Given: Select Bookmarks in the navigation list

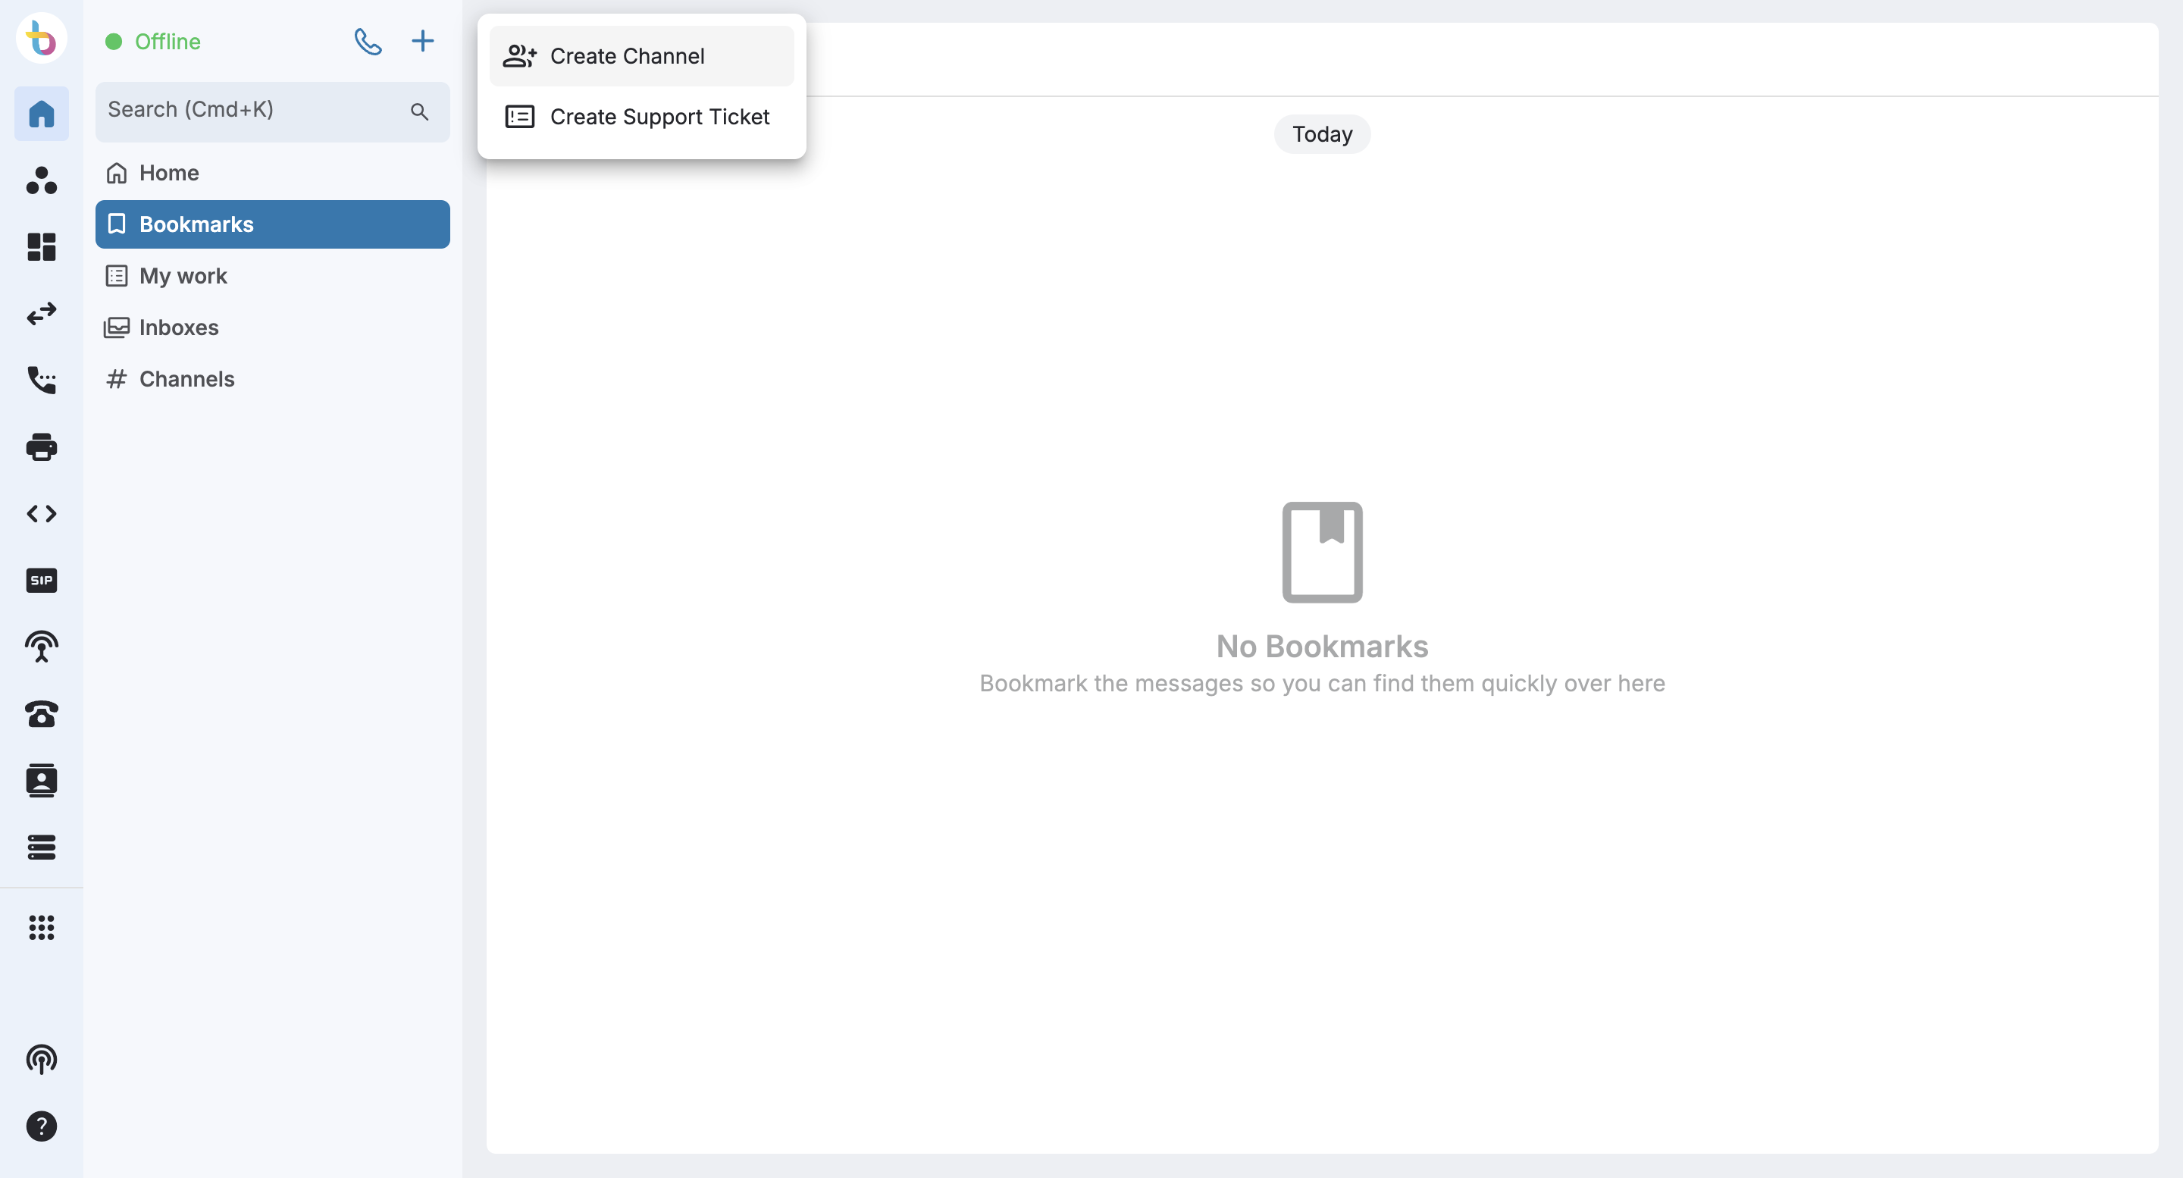Looking at the screenshot, I should (x=272, y=224).
